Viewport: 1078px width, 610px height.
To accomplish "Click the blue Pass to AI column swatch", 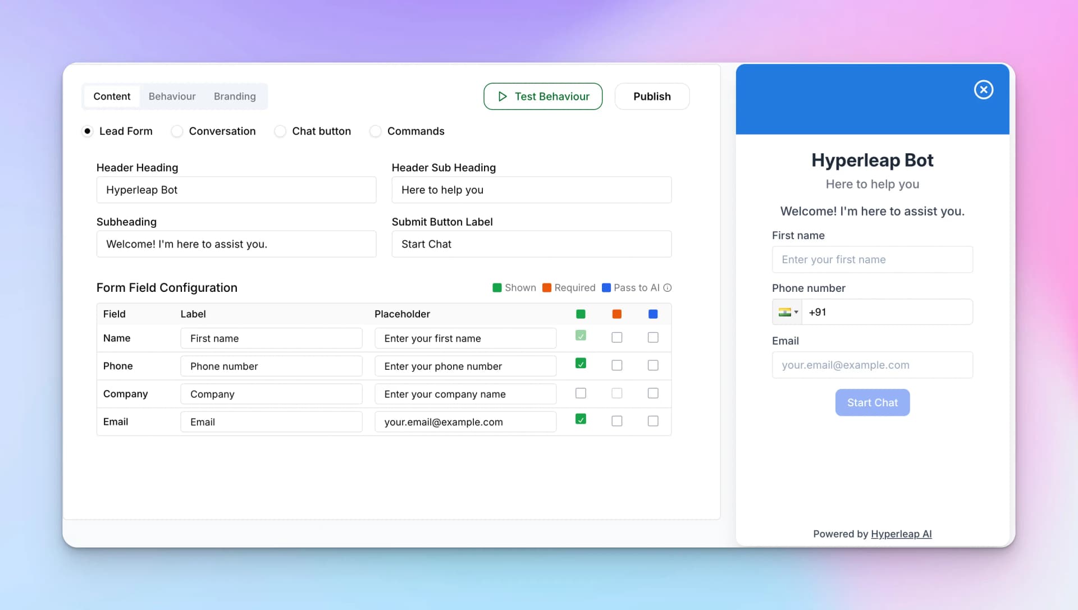I will (x=652, y=314).
